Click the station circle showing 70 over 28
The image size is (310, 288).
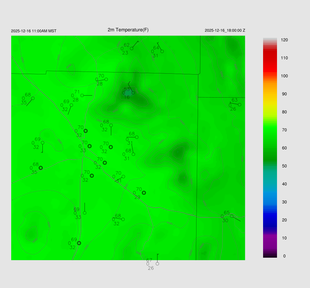pyautogui.click(x=106, y=79)
